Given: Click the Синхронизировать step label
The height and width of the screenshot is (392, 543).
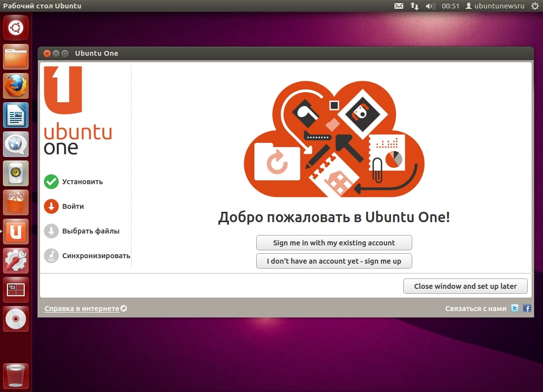Looking at the screenshot, I should [x=96, y=256].
